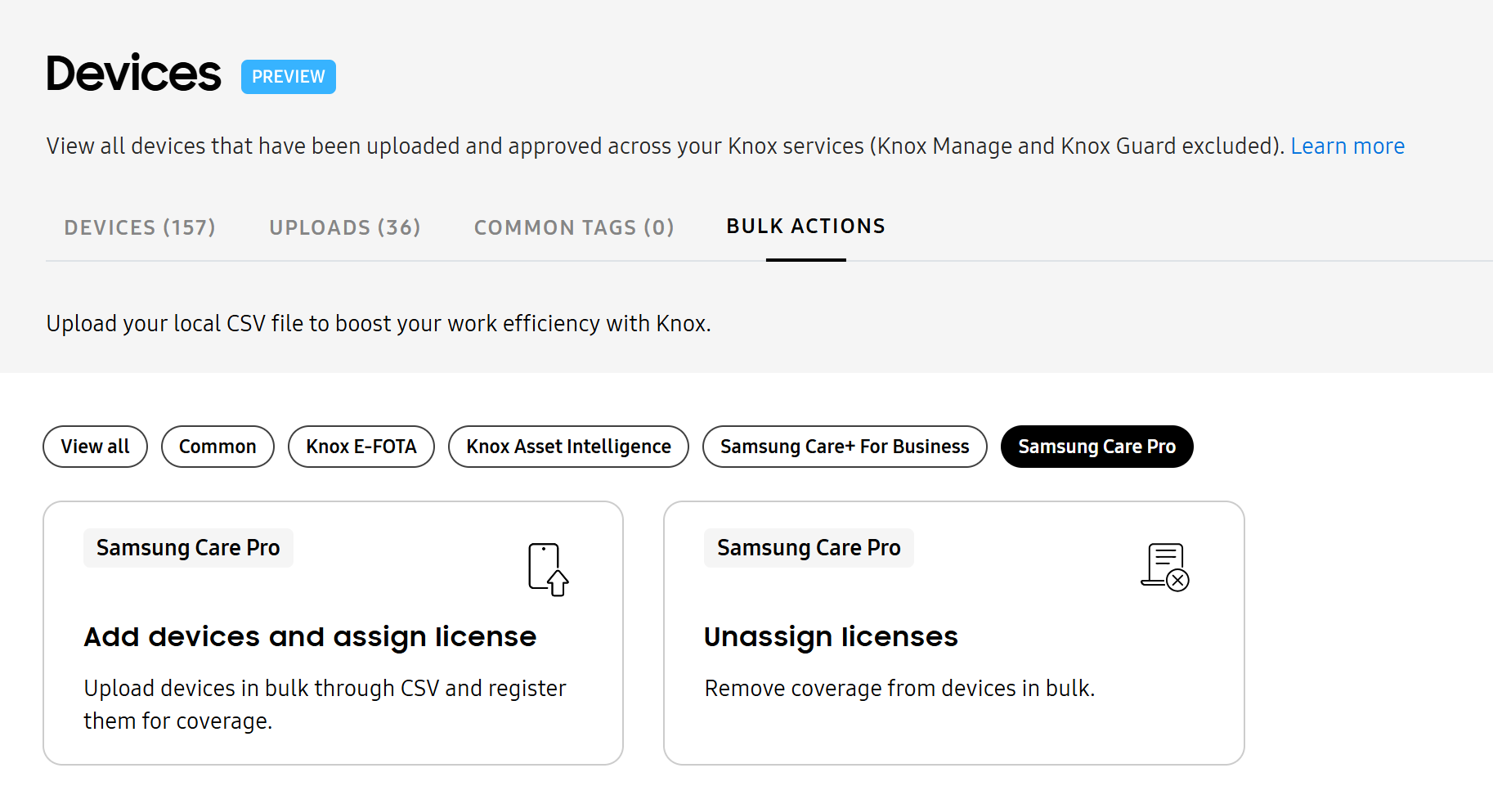
Task: Click the unassign license document icon
Action: (x=1165, y=567)
